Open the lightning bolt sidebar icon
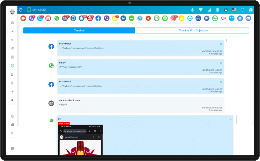The height and width of the screenshot is (161, 260). point(12,40)
